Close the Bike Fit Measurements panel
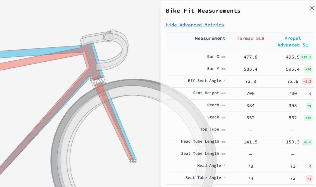Image resolution: width=316 pixels, height=187 pixels. pyautogui.click(x=312, y=8)
